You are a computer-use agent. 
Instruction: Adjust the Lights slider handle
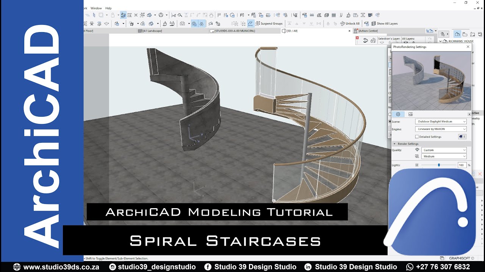439,165
